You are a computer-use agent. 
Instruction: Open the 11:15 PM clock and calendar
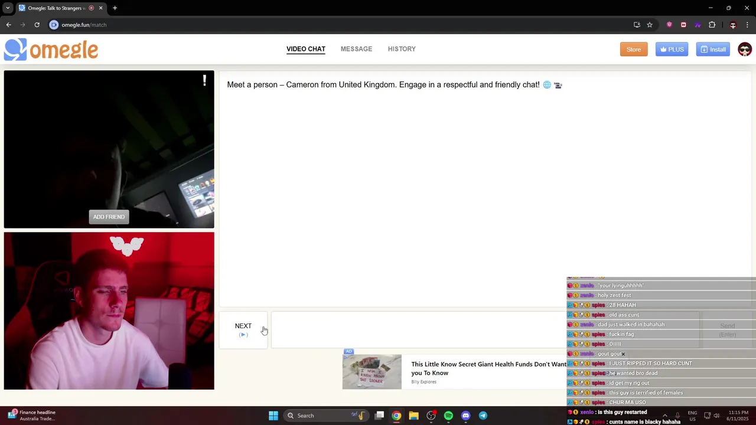pyautogui.click(x=738, y=416)
